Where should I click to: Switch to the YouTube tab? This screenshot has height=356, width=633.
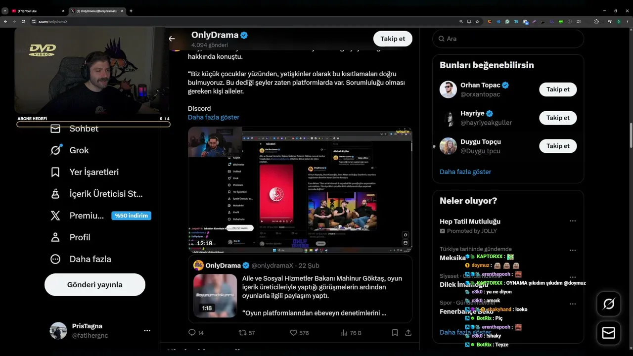point(37,11)
